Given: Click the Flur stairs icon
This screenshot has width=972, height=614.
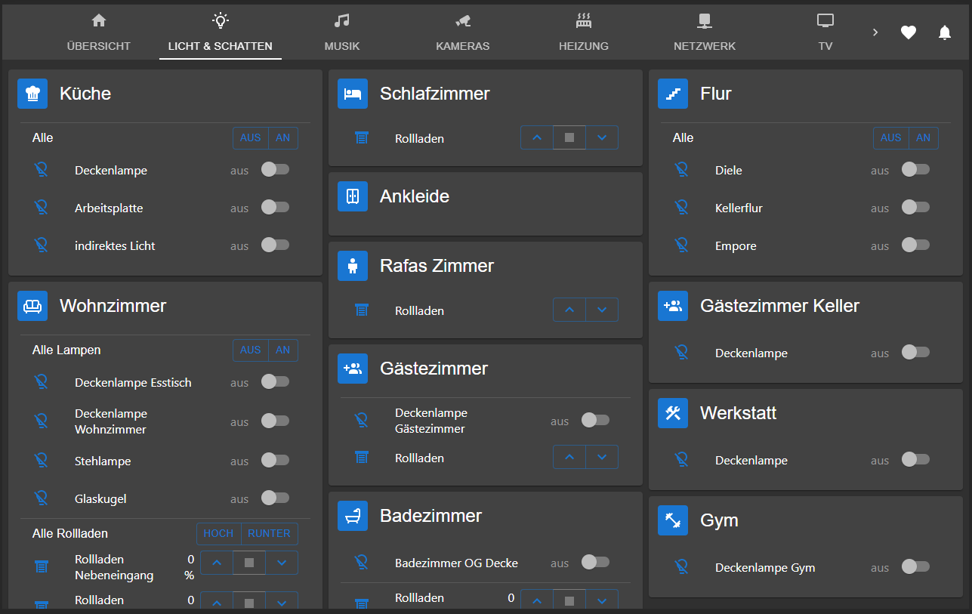Looking at the screenshot, I should [673, 94].
